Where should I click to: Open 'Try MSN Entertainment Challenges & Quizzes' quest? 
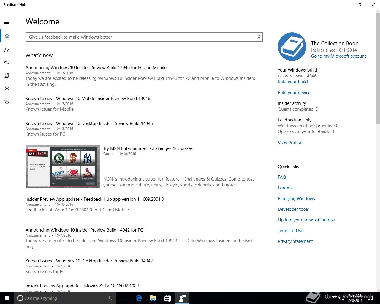point(148,148)
